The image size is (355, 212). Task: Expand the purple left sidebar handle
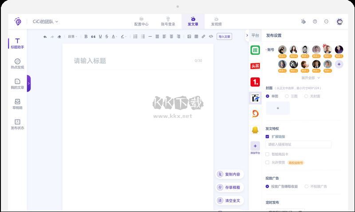[29, 84]
